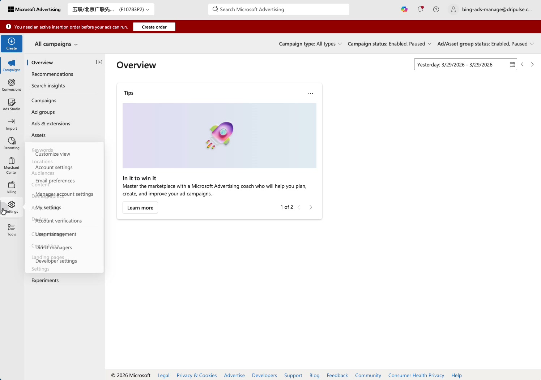Show the previous tip

[299, 207]
